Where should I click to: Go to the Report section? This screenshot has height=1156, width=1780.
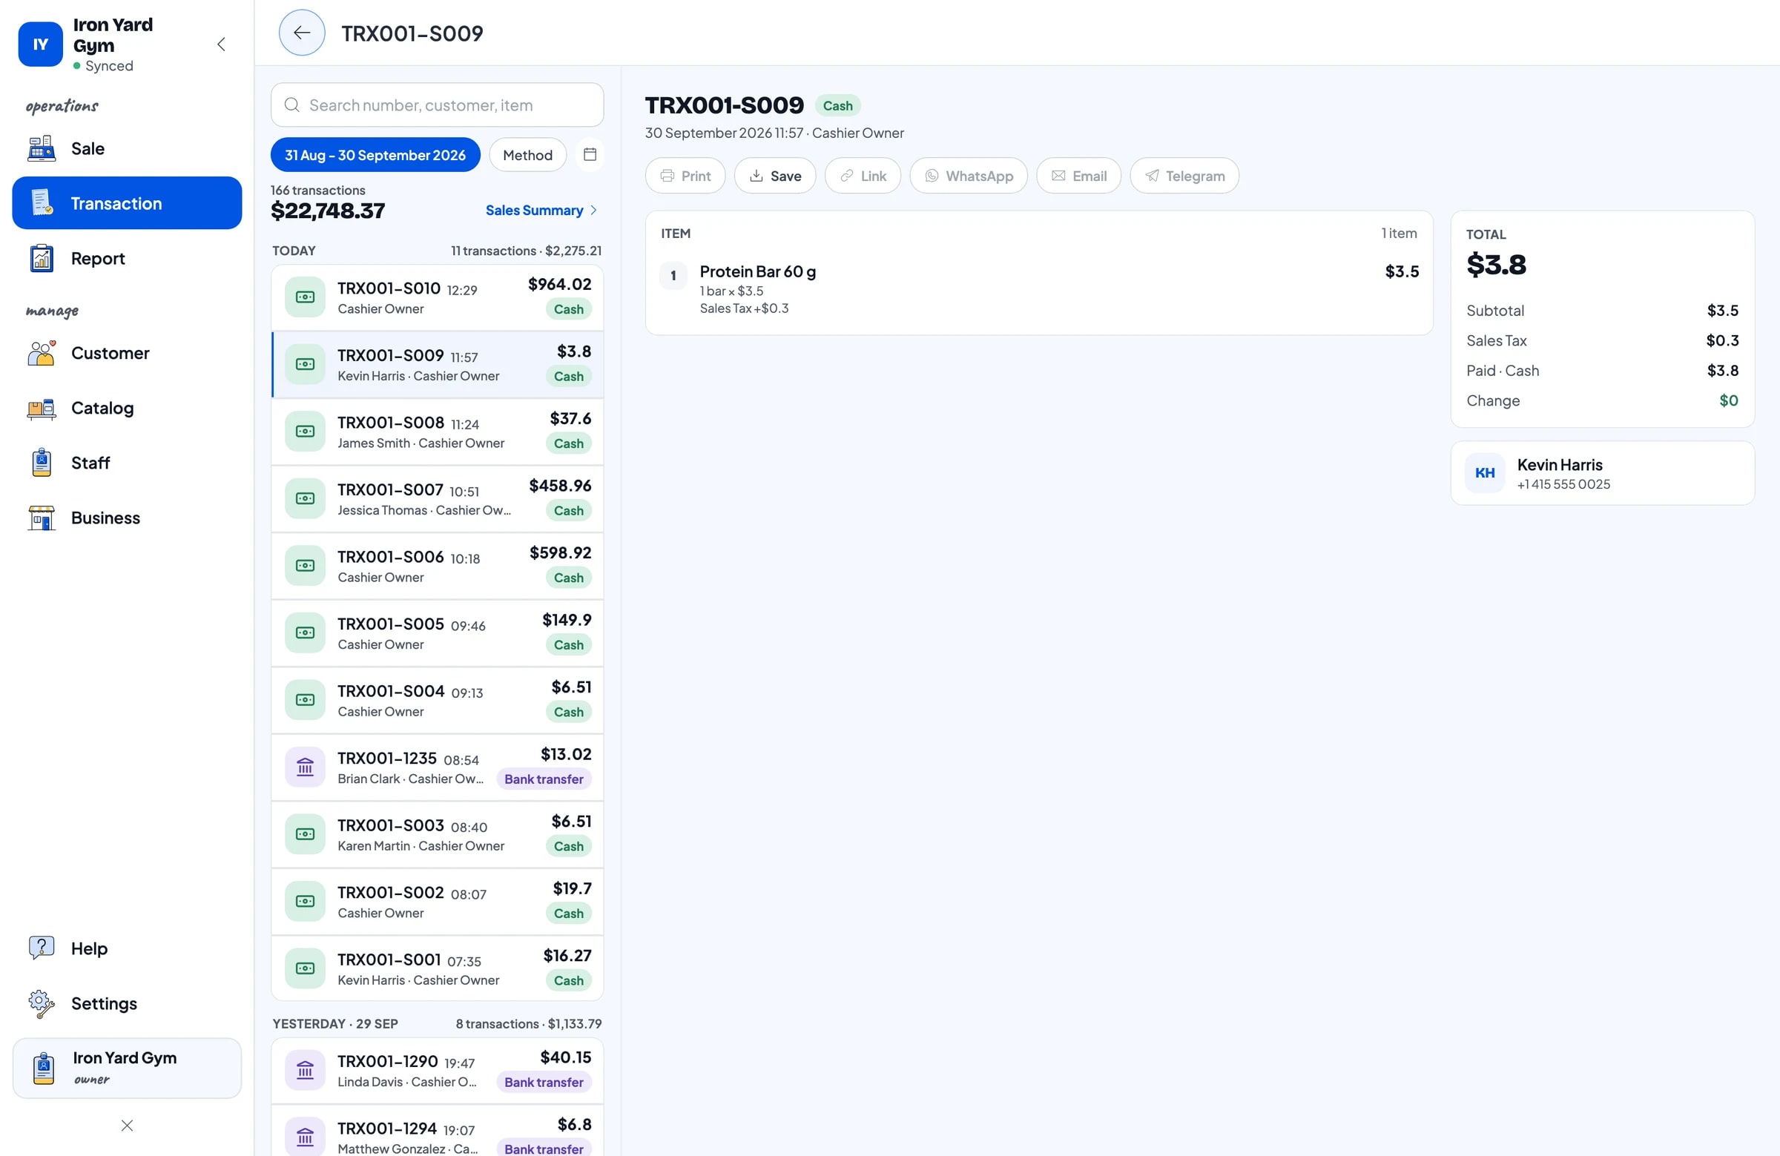pyautogui.click(x=127, y=259)
